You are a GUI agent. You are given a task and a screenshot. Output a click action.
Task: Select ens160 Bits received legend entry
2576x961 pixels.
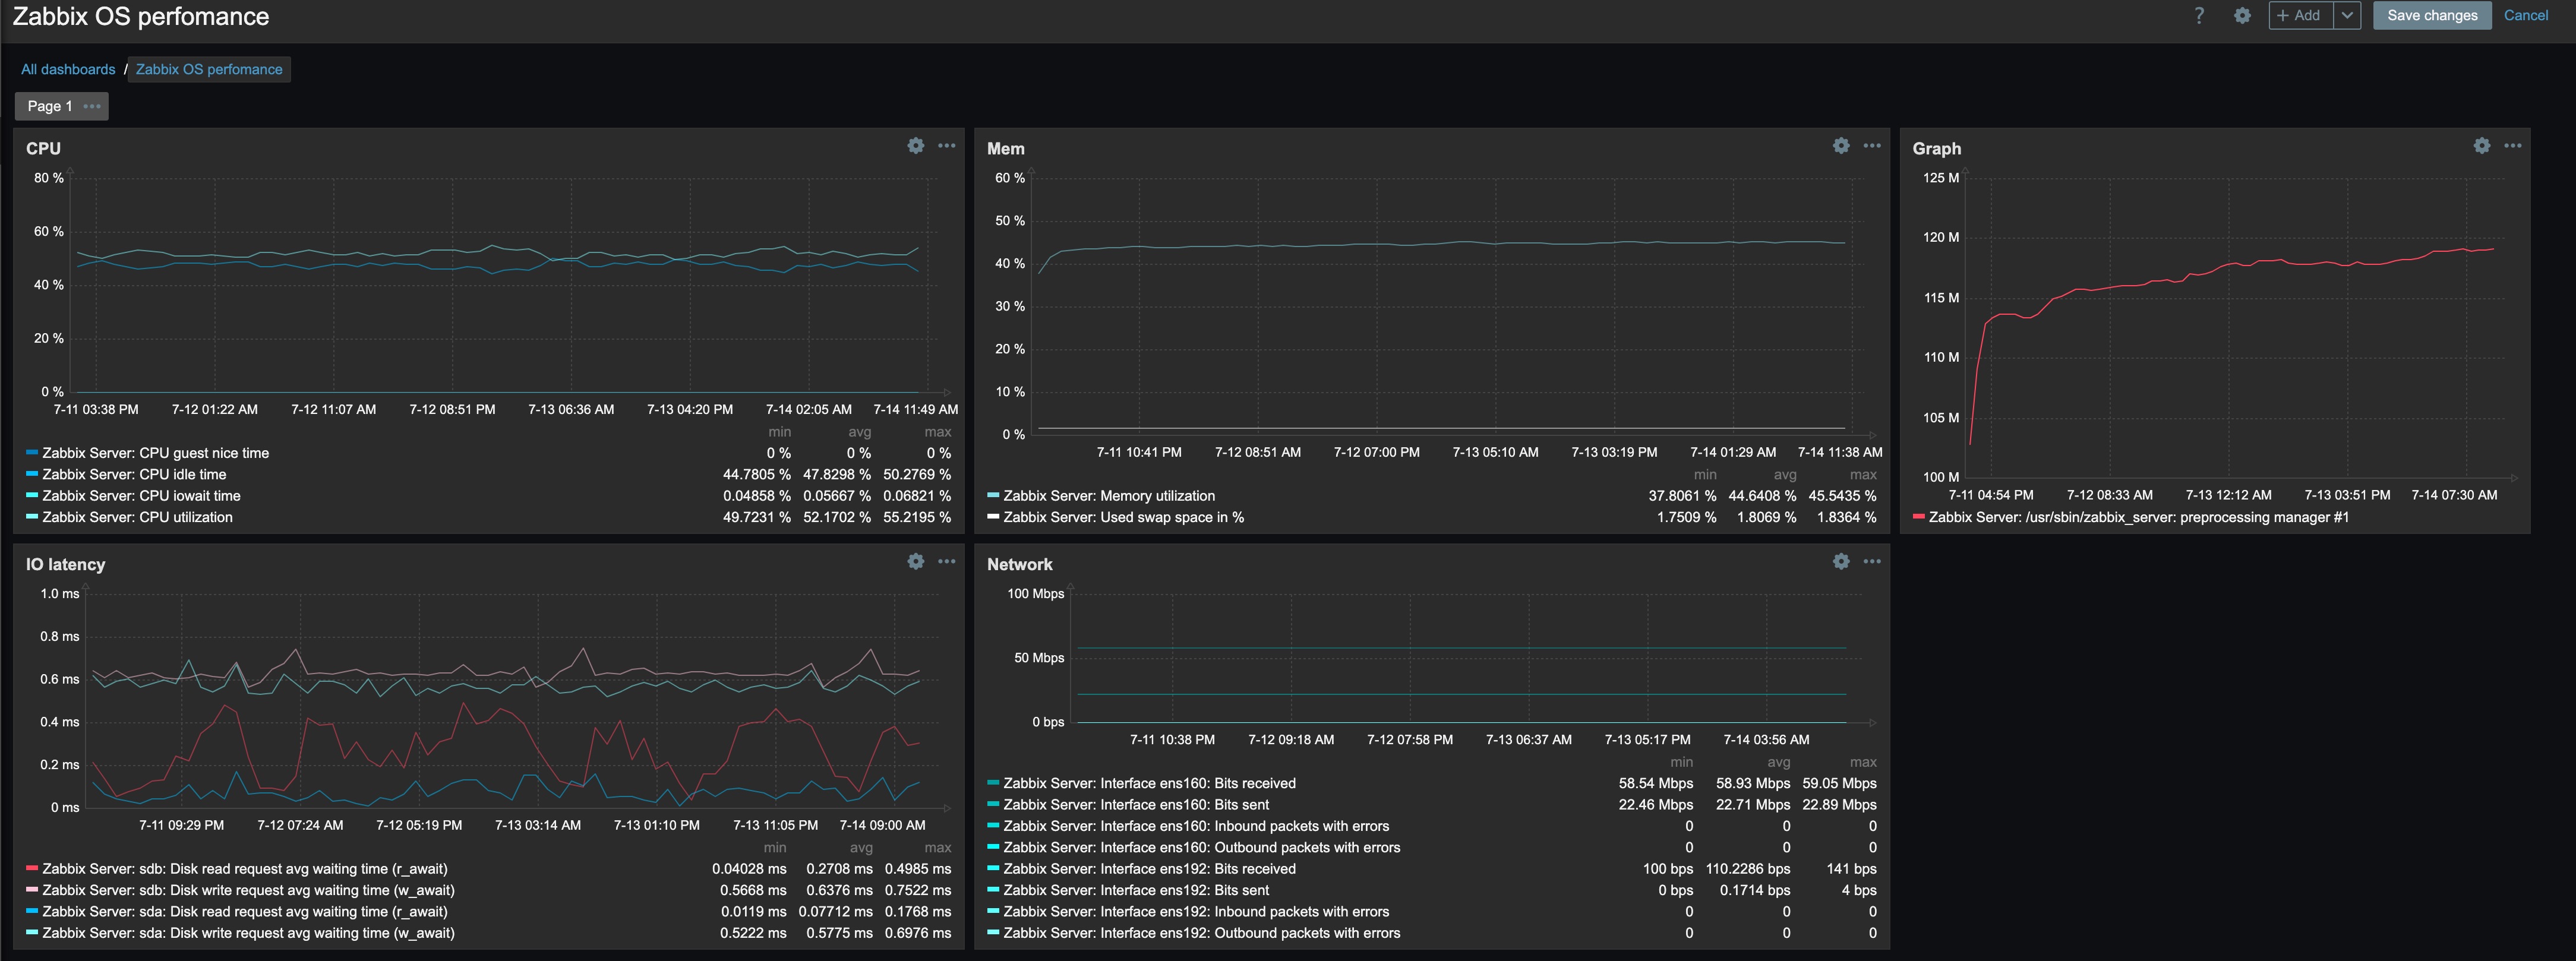(1149, 783)
